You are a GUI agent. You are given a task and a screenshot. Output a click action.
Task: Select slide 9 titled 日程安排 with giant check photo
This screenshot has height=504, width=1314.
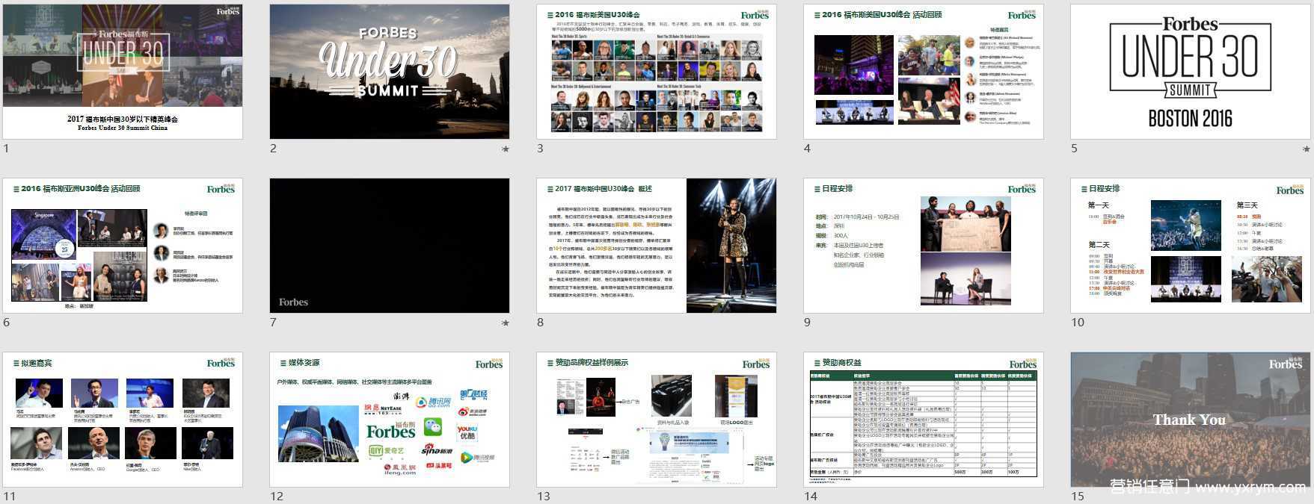tap(924, 246)
